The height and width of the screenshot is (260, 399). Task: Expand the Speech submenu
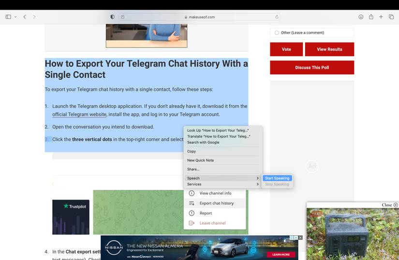point(223,178)
